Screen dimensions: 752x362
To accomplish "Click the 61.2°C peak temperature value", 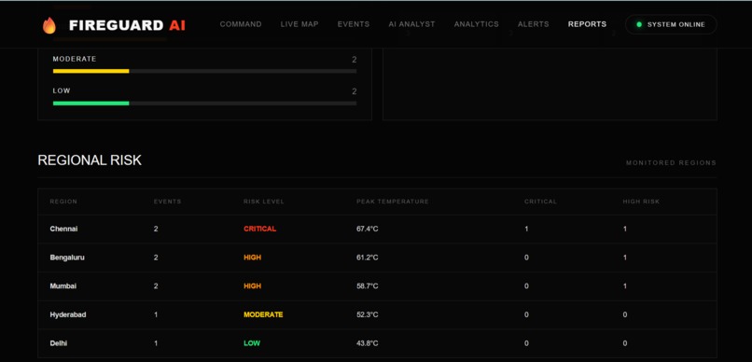I will pyautogui.click(x=368, y=258).
